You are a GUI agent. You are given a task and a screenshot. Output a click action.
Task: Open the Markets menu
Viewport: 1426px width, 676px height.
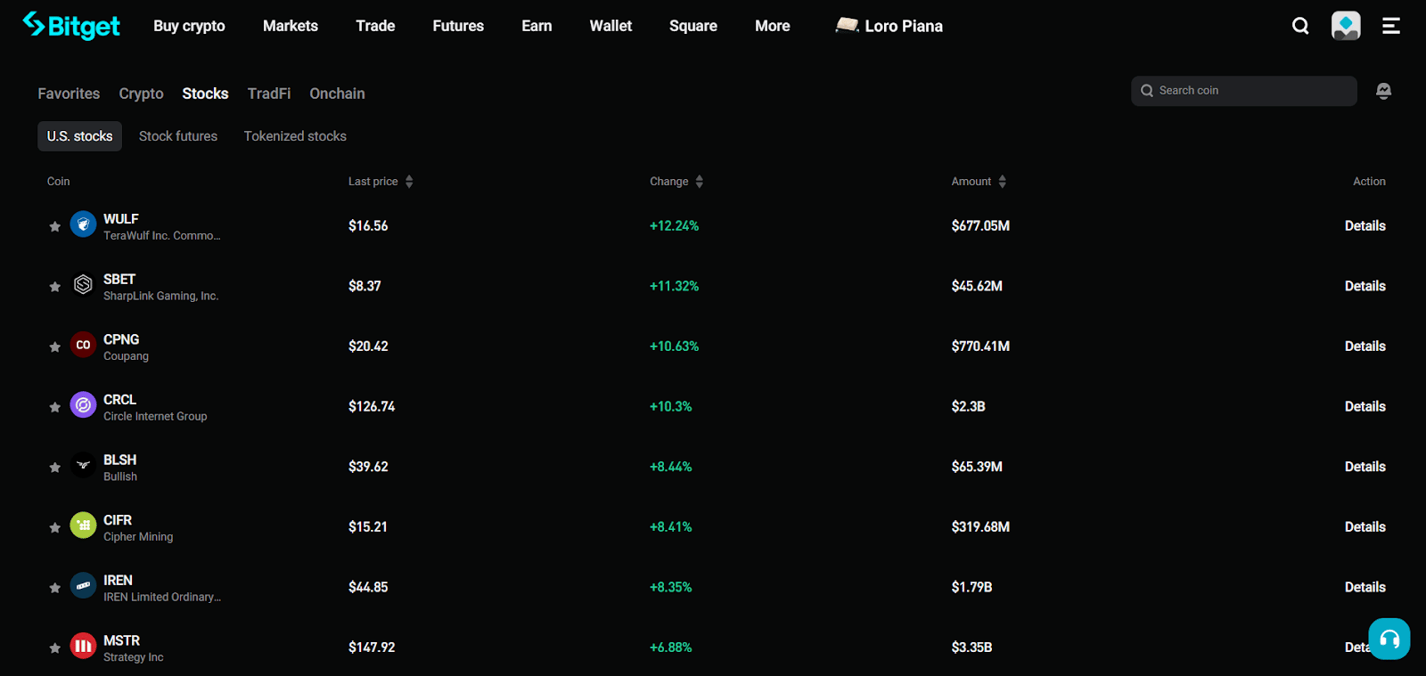291,26
